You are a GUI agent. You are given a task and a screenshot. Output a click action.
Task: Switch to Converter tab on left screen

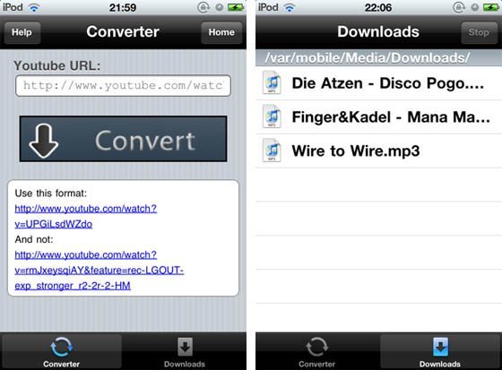(x=62, y=352)
